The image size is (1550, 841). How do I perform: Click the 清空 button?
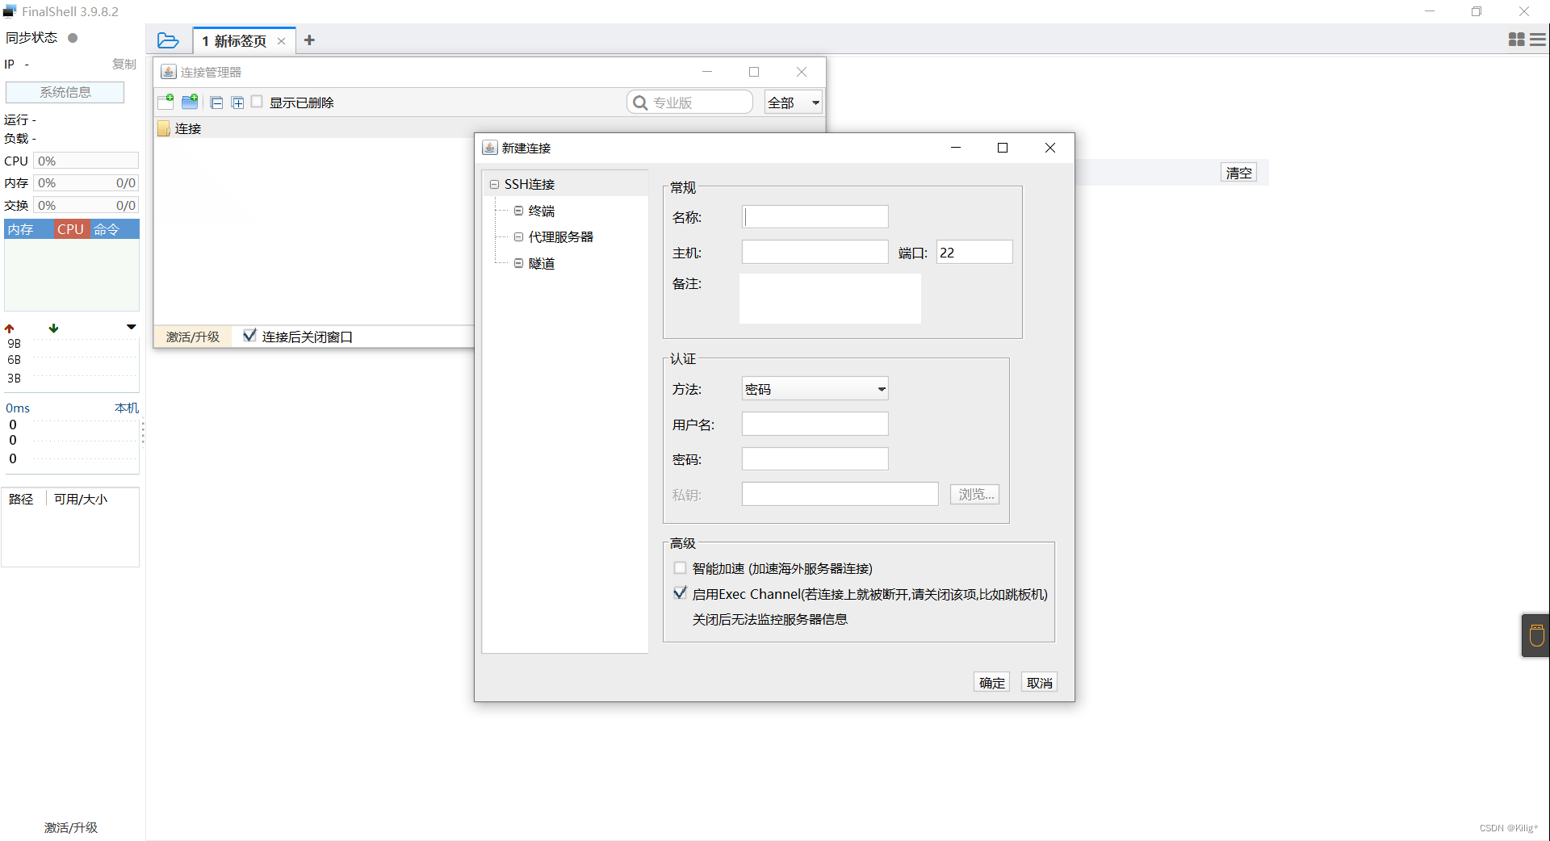click(1239, 173)
